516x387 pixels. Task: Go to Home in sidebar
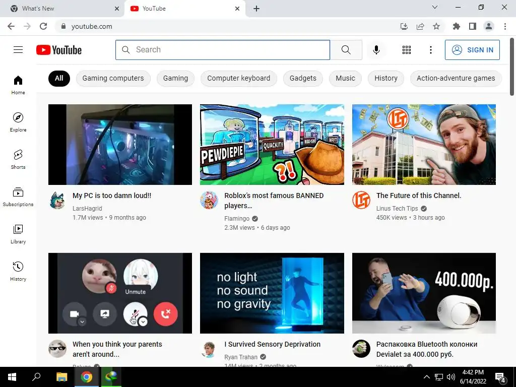click(18, 85)
